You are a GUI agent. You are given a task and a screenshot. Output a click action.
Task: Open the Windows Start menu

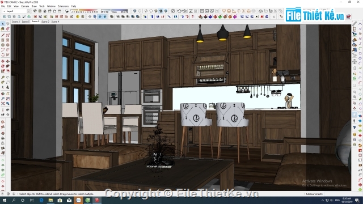click(4, 200)
